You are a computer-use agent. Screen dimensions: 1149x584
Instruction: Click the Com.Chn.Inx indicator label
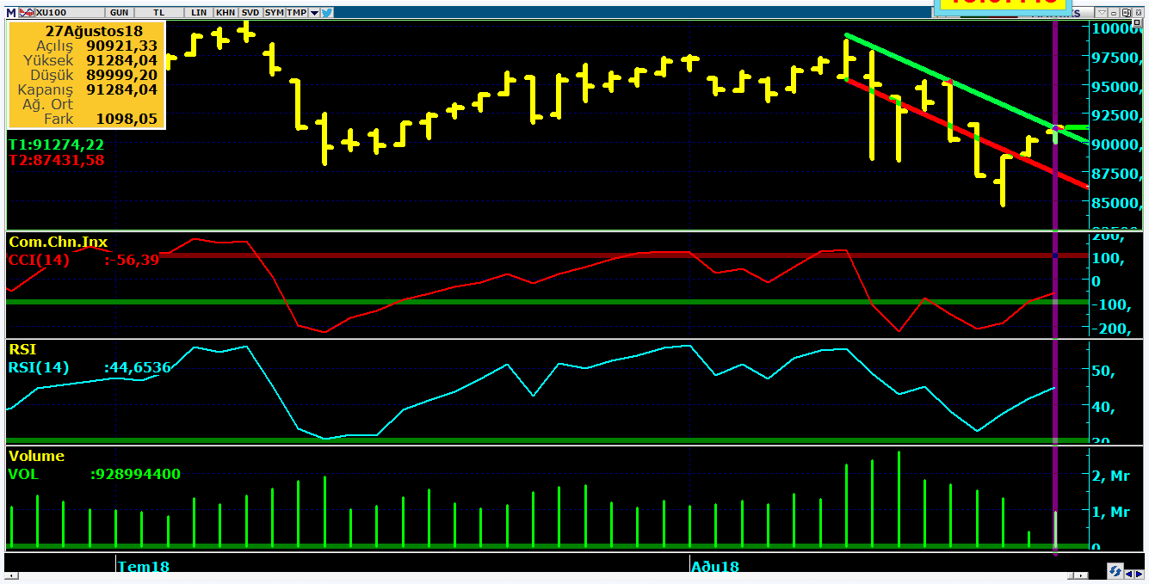(59, 243)
